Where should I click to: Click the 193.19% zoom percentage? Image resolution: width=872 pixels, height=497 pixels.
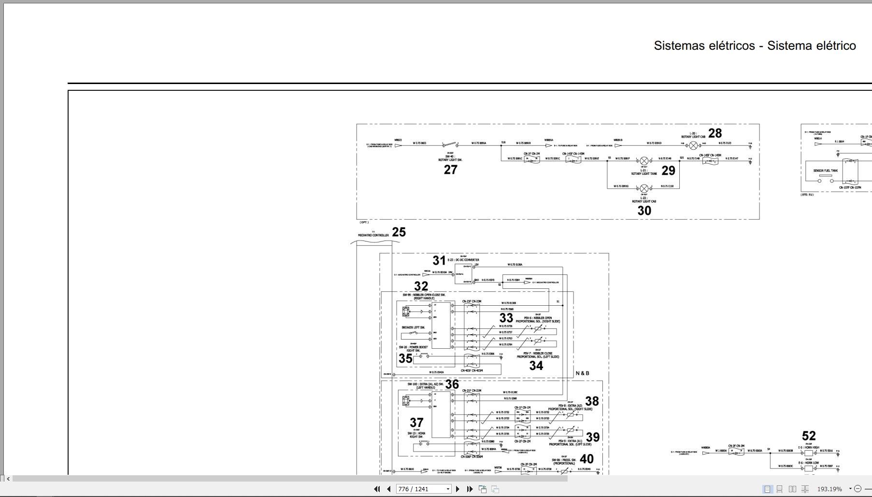829,489
